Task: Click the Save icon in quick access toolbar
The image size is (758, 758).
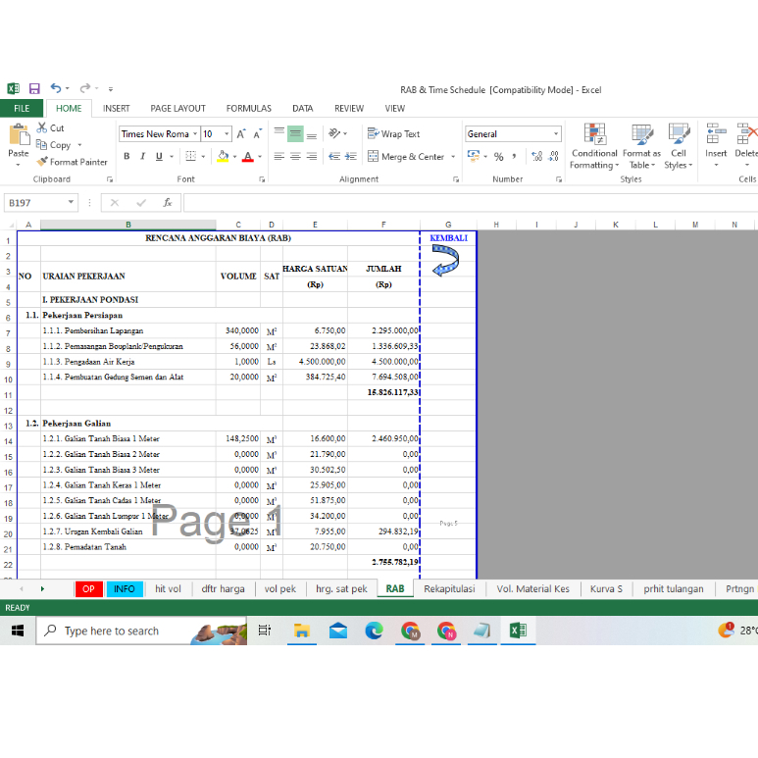Action: coord(34,89)
